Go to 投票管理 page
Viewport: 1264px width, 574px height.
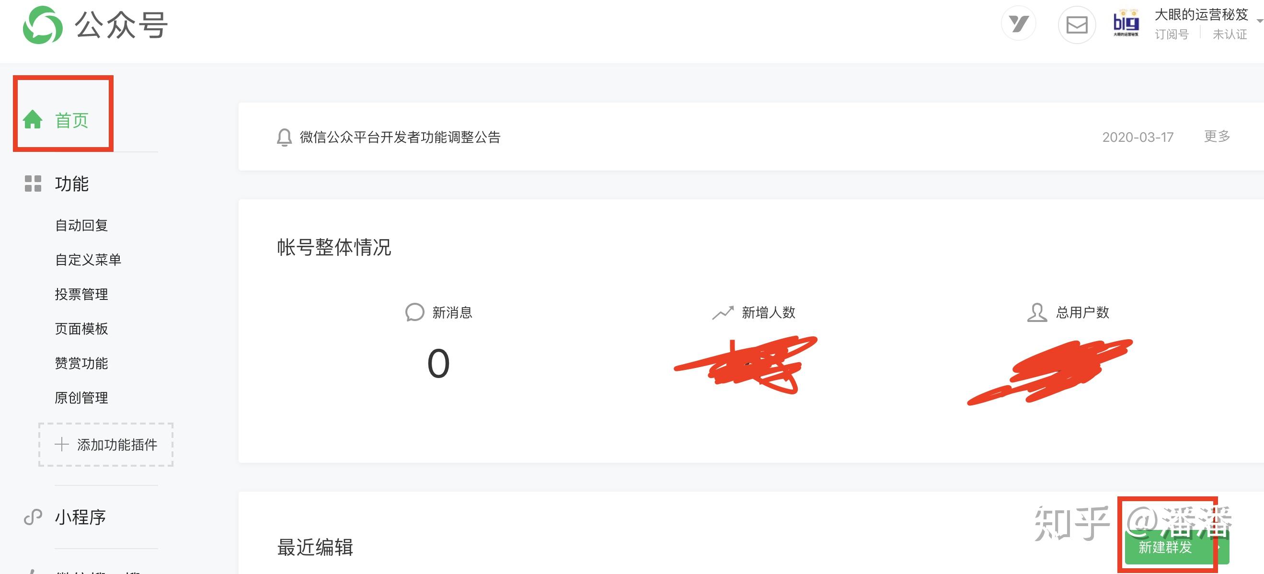tap(81, 294)
